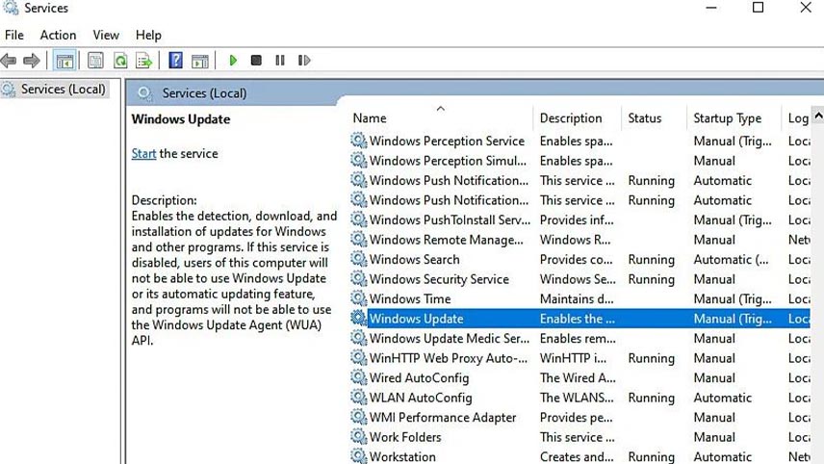824x464 pixels.
Task: Click Start link to start the service
Action: (x=143, y=153)
